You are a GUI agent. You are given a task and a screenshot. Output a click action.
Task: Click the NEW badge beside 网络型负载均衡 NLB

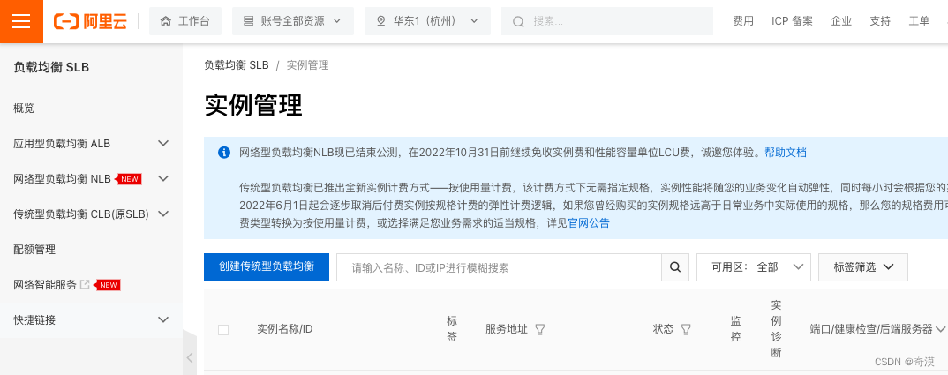pyautogui.click(x=128, y=179)
